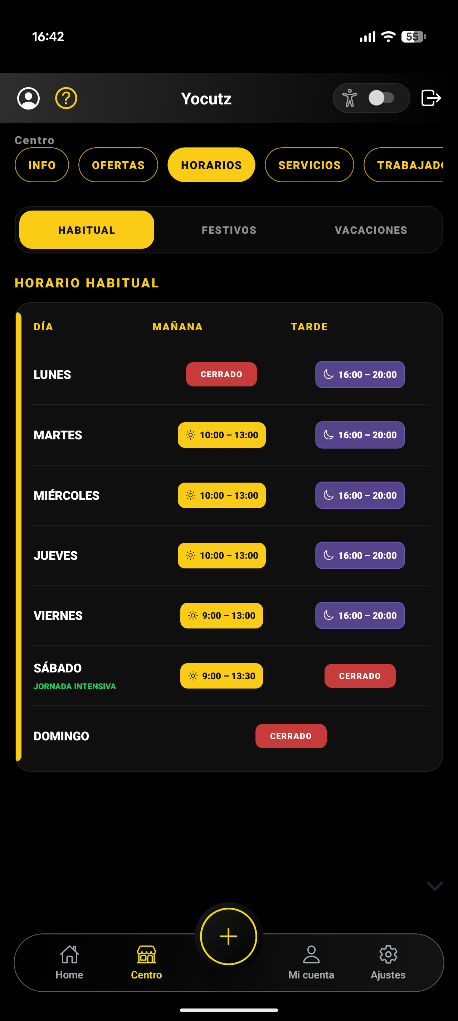Screen dimensions: 458x1021
Task: Expand the chevron arrow near bottom right
Action: coord(435,886)
